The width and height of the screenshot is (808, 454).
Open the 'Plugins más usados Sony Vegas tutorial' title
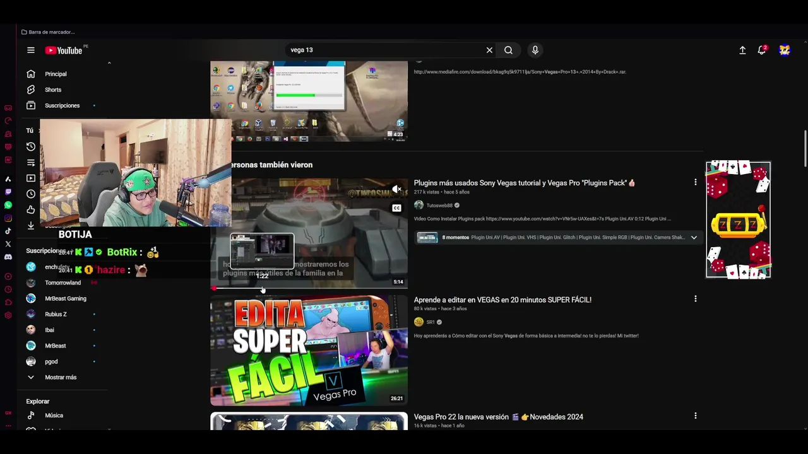pyautogui.click(x=525, y=183)
